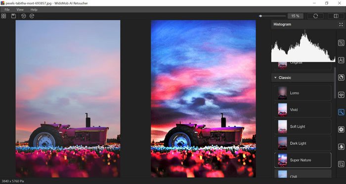Expand the Histogram panel to fullscreen
The image size is (346, 184).
coord(341,25)
